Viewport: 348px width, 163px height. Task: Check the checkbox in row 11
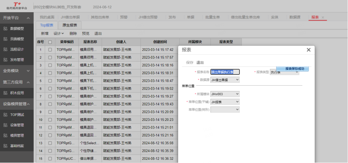[50, 127]
